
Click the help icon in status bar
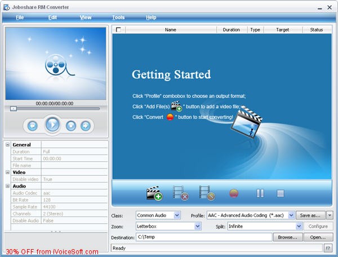[328, 248]
